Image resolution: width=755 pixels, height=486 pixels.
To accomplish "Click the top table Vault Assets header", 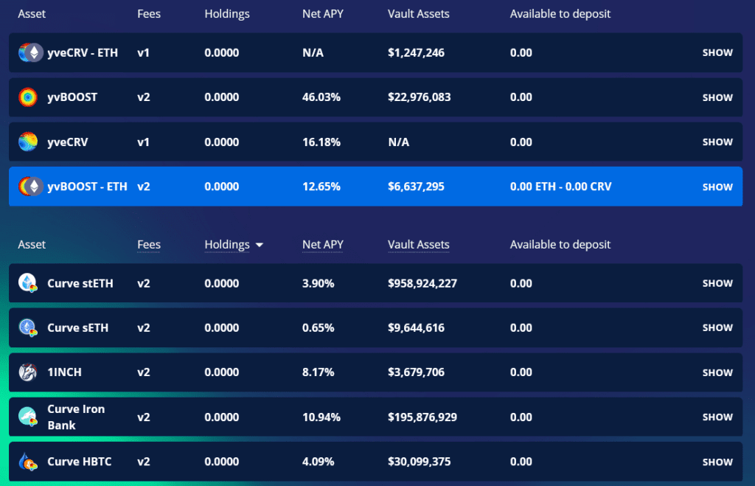I will coord(419,14).
